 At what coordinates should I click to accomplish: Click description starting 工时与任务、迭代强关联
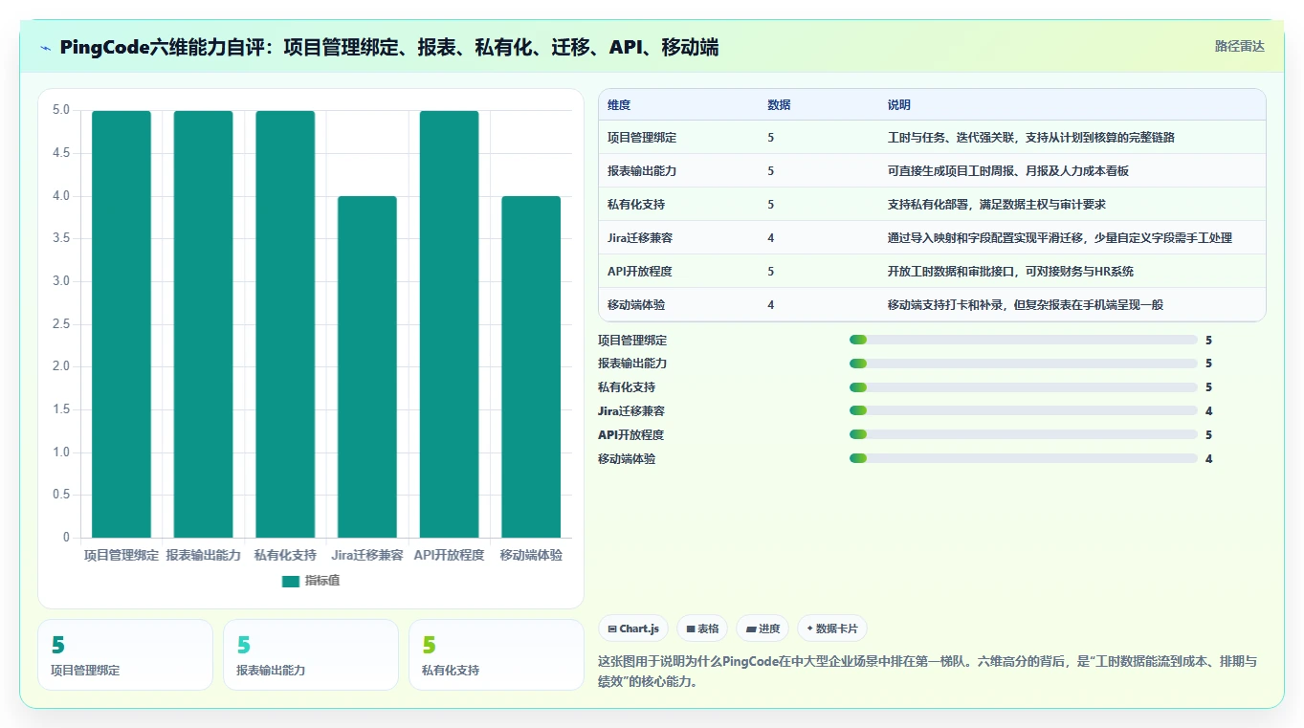tap(1031, 138)
